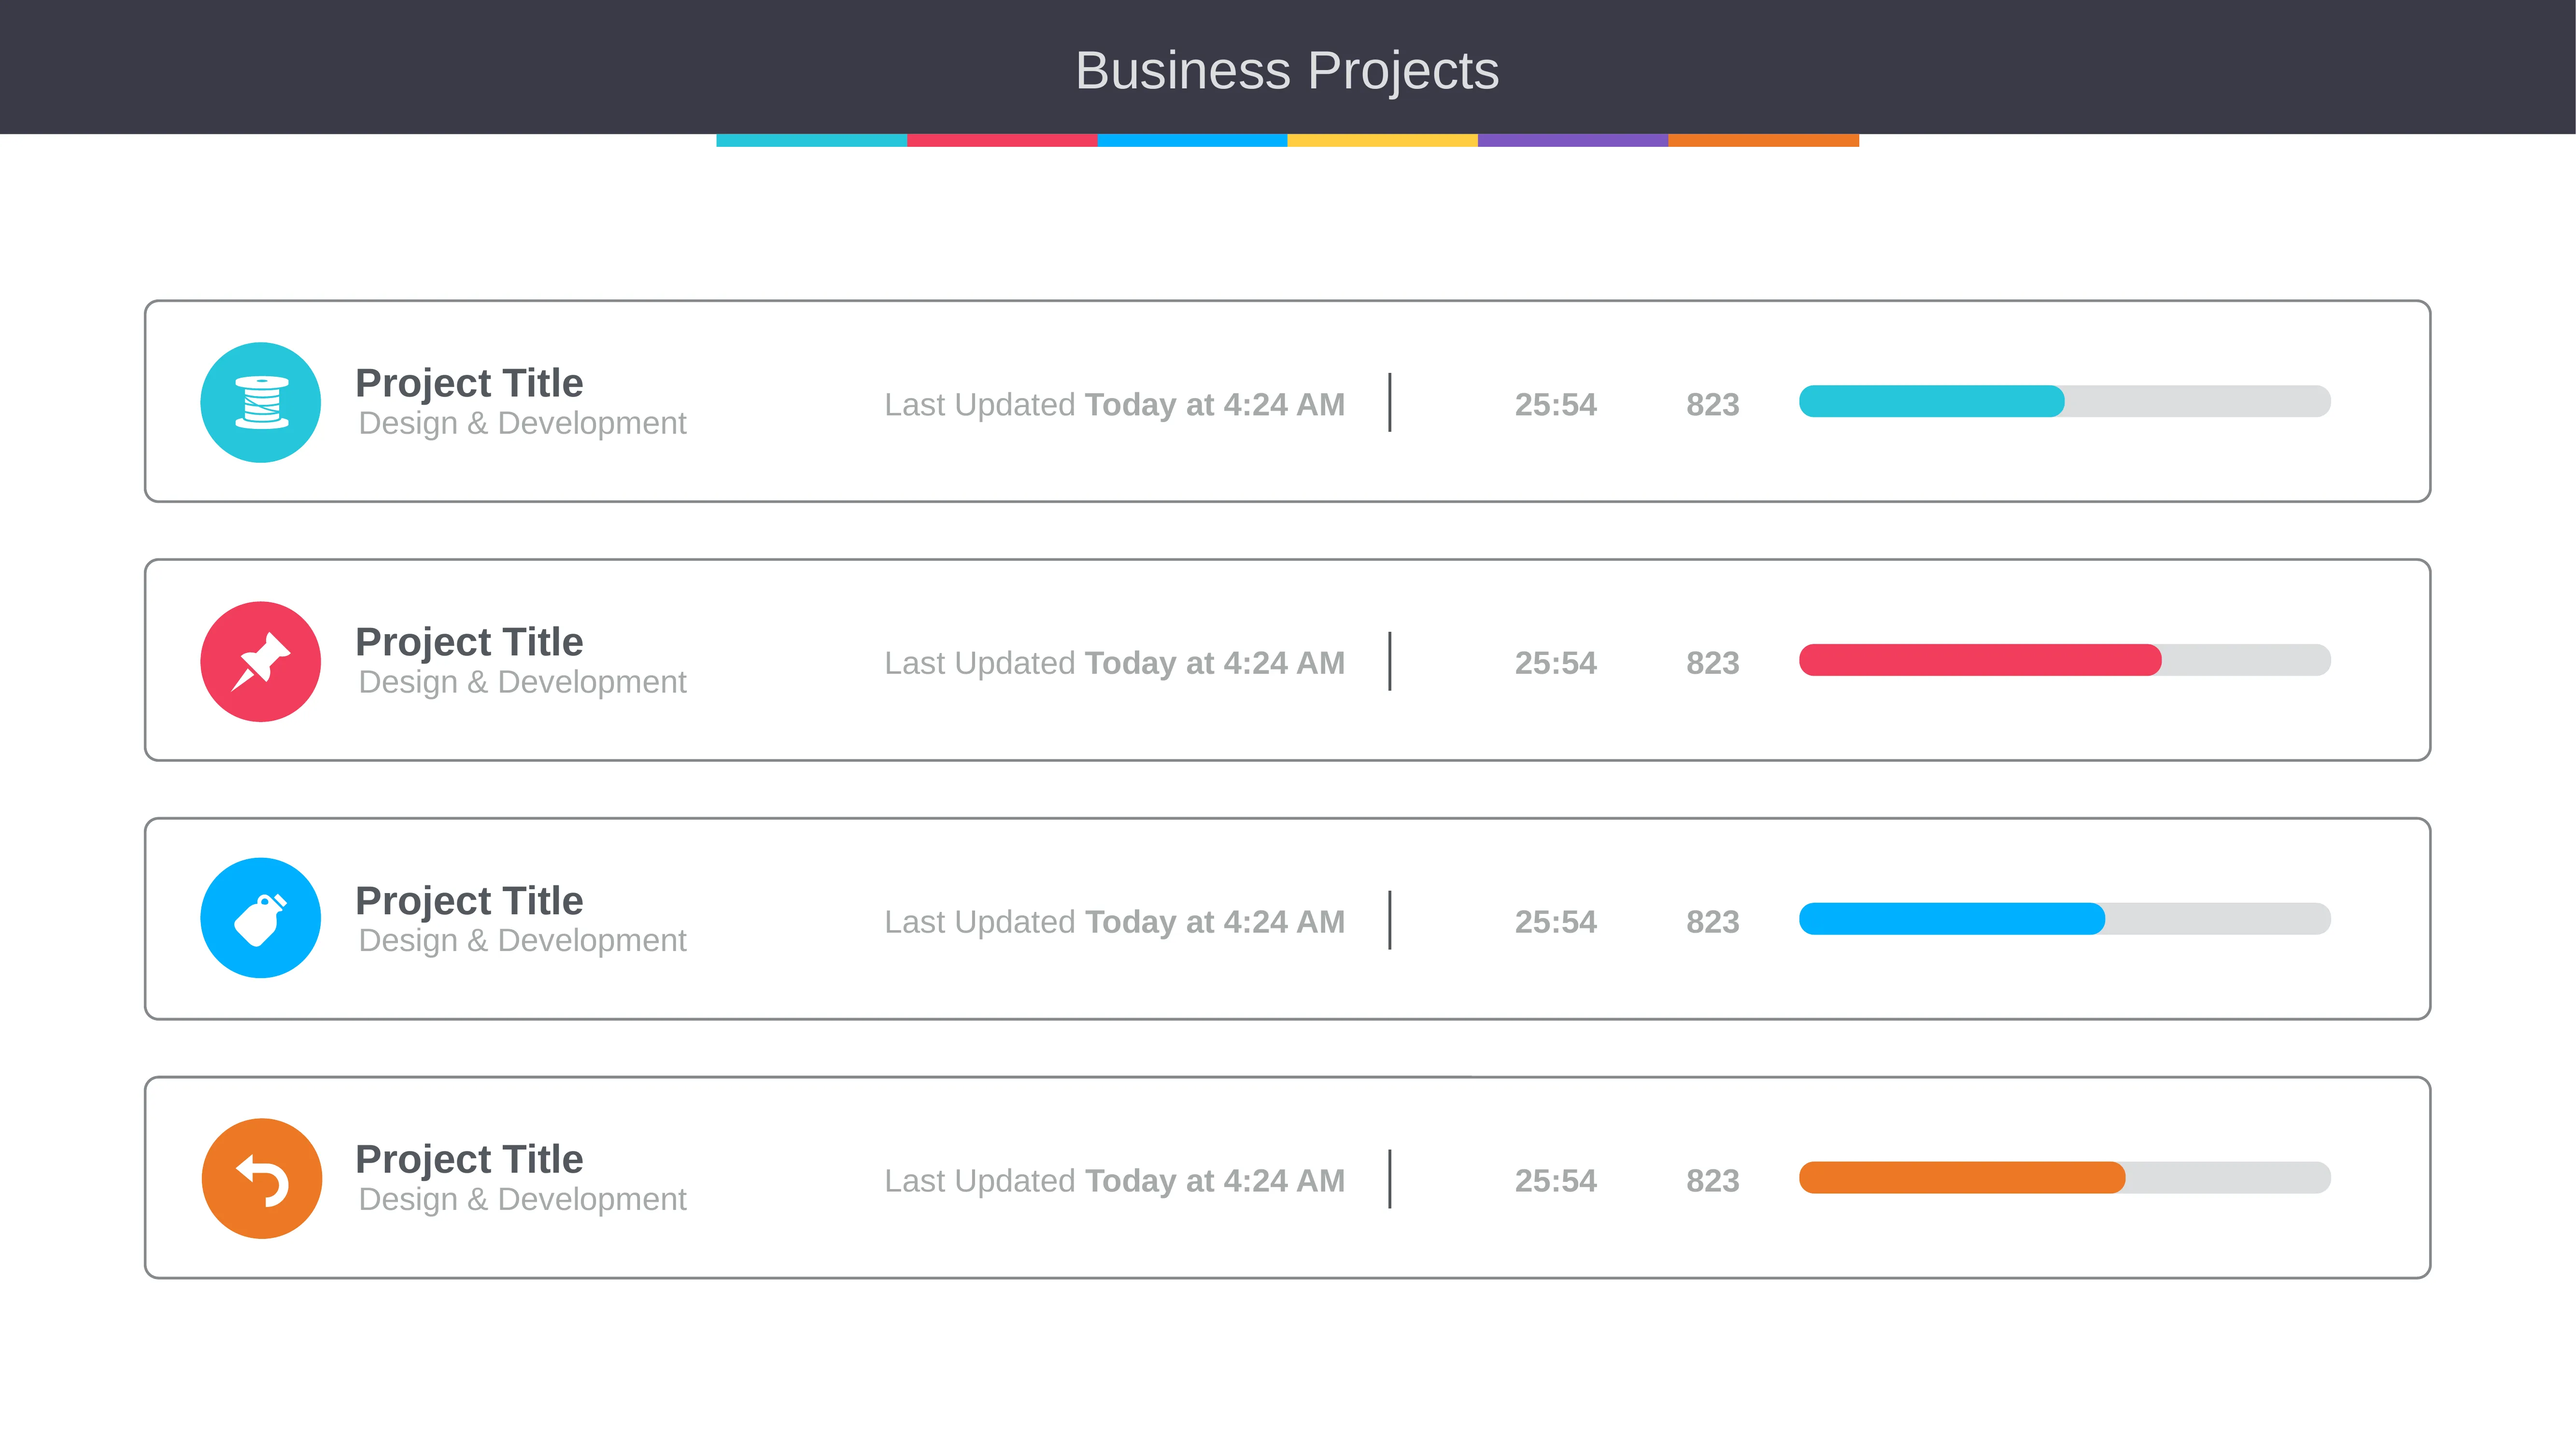
Task: Open Project Title in the orange row
Action: 469,1159
